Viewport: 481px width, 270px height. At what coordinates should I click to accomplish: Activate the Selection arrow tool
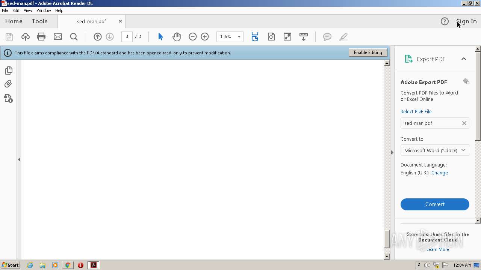coord(160,37)
